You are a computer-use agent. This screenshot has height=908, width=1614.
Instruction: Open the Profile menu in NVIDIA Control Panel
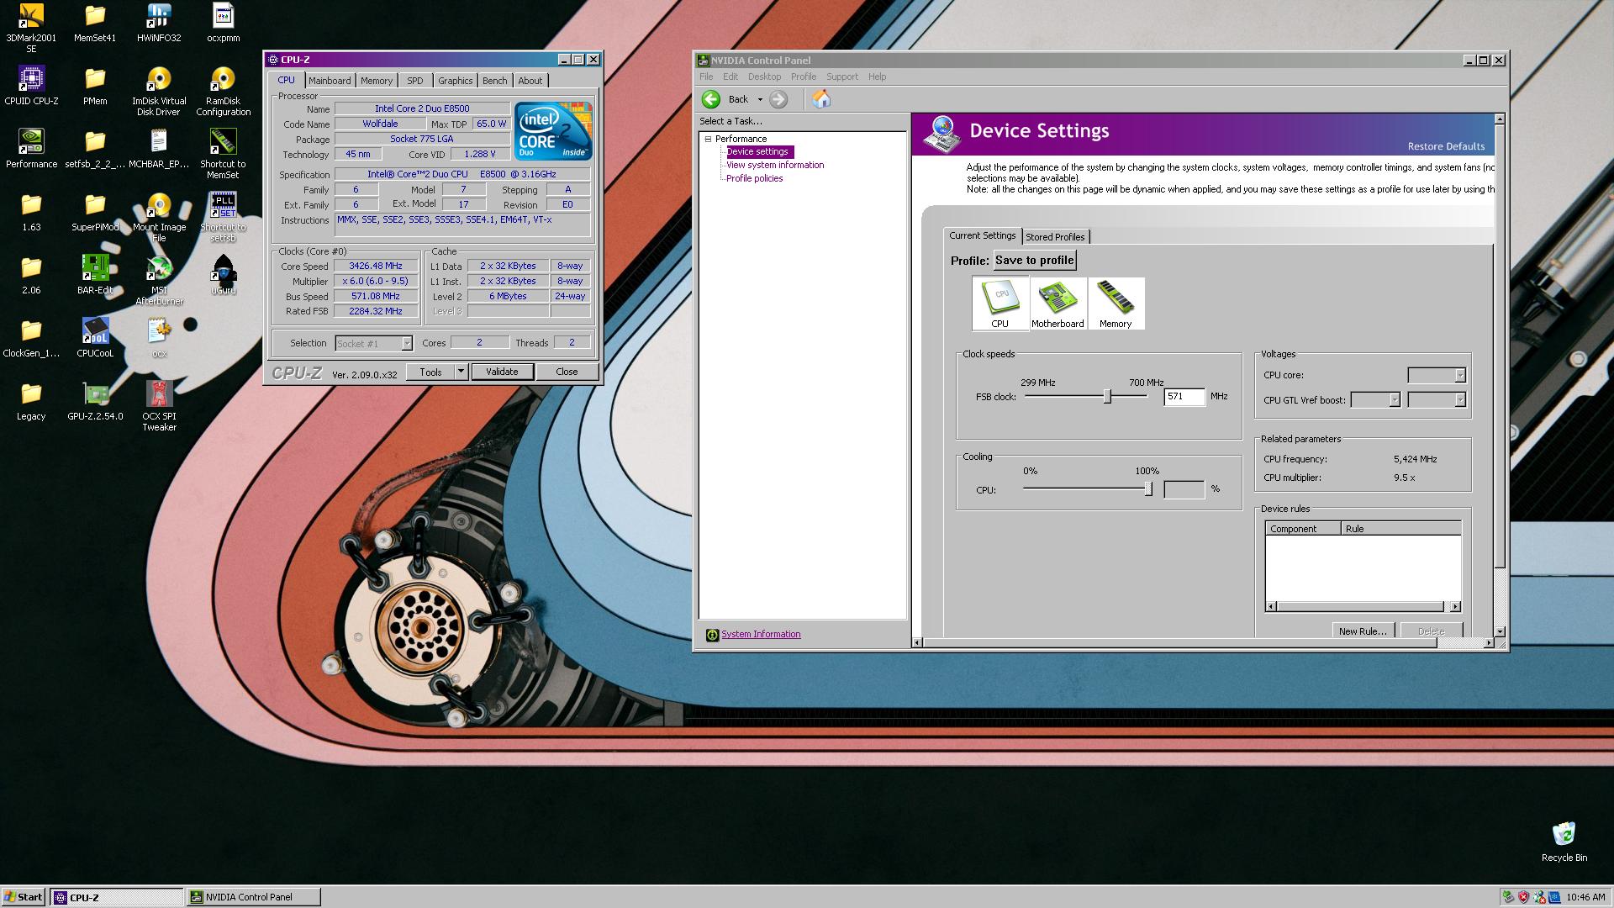pyautogui.click(x=803, y=77)
